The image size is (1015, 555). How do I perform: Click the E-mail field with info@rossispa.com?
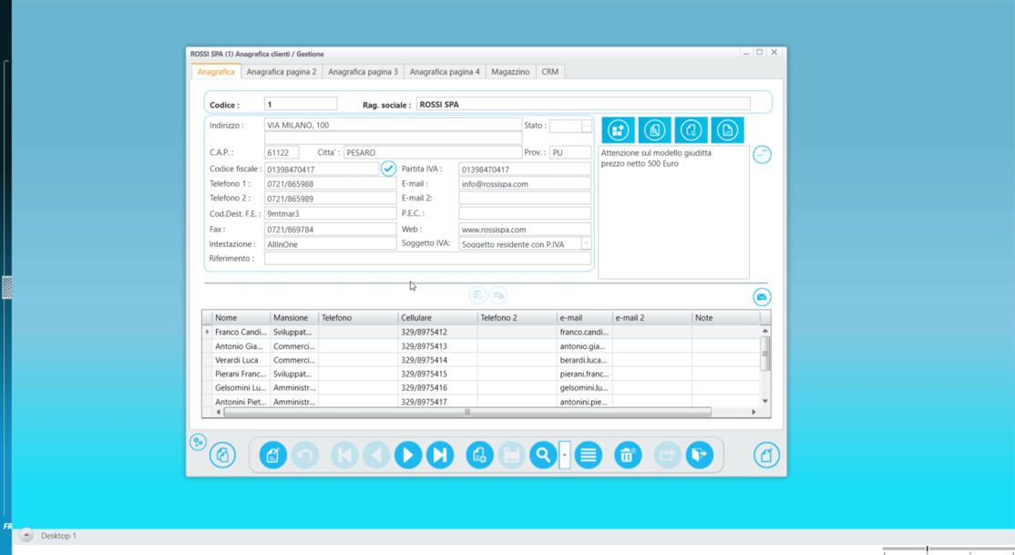point(525,184)
